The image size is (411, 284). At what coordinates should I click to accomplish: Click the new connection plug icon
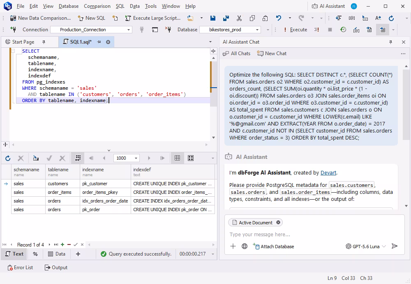coord(13,30)
